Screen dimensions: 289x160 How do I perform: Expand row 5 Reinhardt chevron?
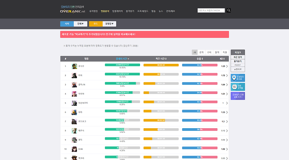pos(227,103)
